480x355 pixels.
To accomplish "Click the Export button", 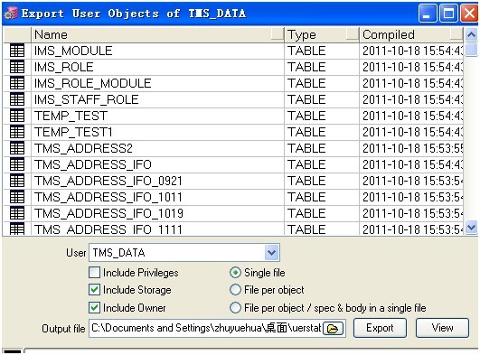I will tap(380, 328).
